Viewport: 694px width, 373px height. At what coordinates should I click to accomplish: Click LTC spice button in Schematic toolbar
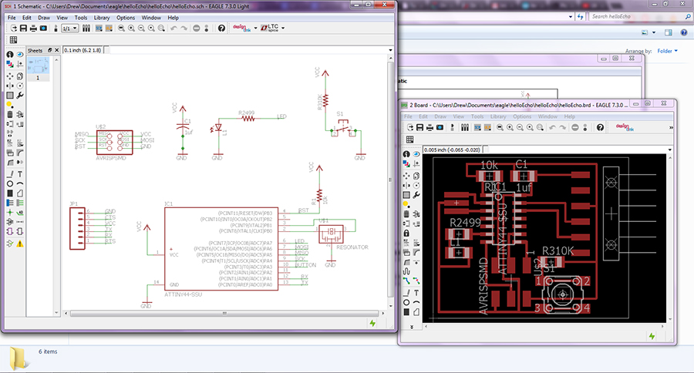click(270, 29)
